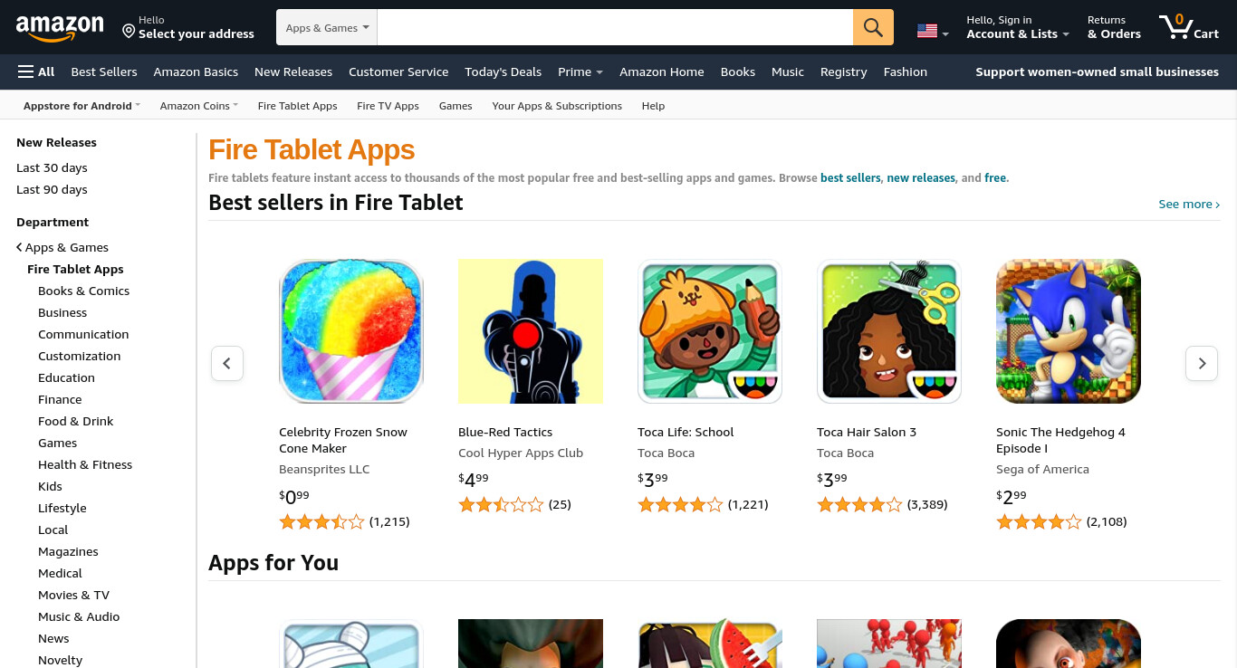Open the shopping cart icon

click(1189, 27)
